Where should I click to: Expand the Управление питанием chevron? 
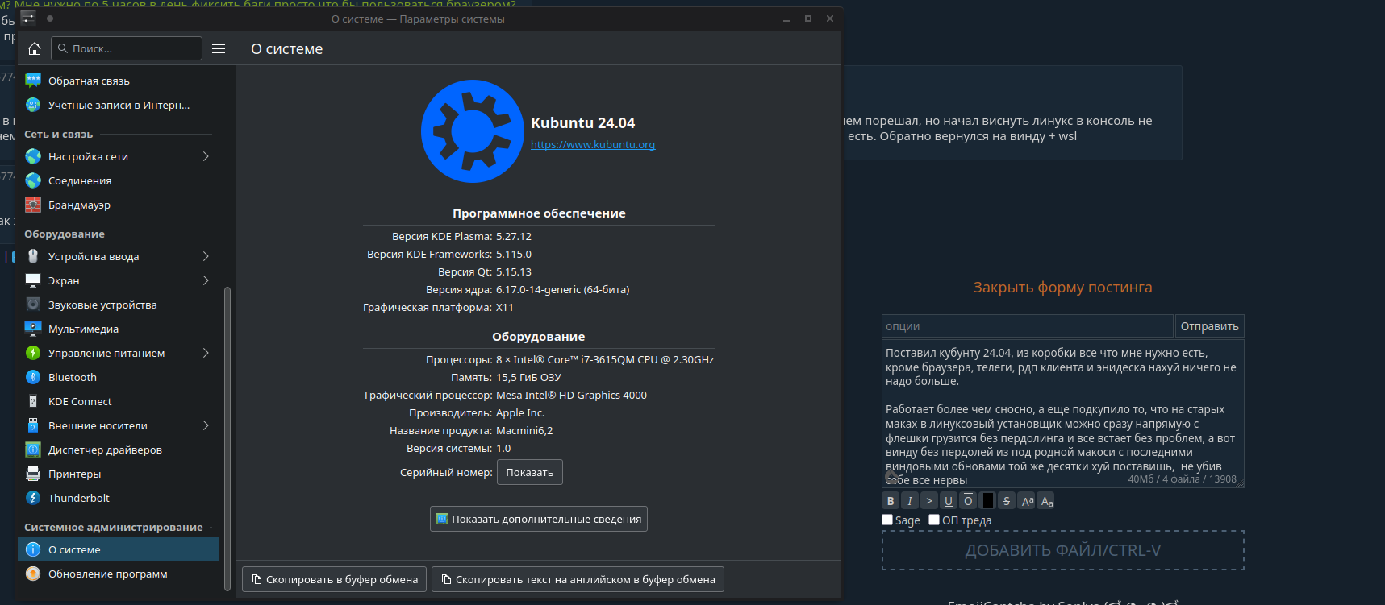coord(206,353)
